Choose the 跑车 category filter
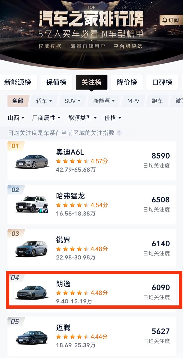Screen dimensions: 183x358 (x=157, y=101)
